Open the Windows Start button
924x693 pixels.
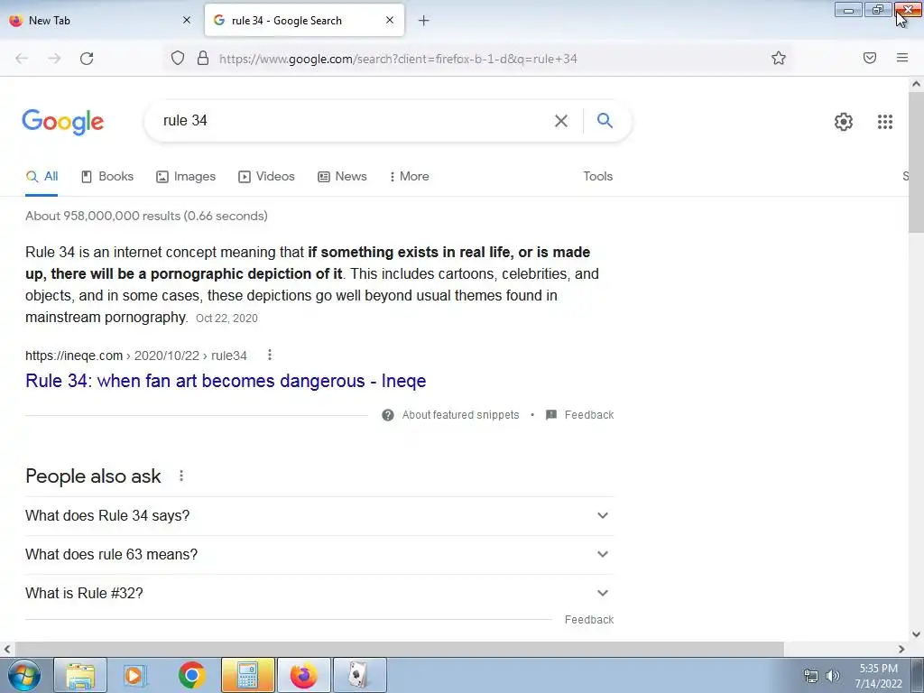(24, 675)
